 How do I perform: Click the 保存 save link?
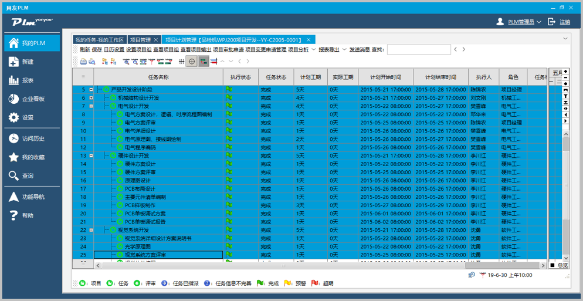pos(97,50)
